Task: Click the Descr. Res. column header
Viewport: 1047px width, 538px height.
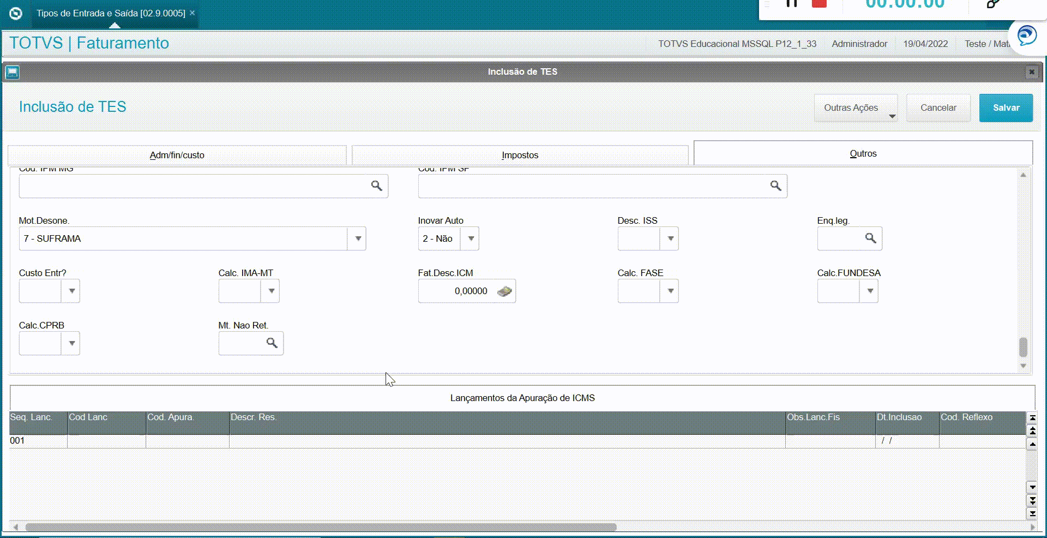Action: [507, 423]
